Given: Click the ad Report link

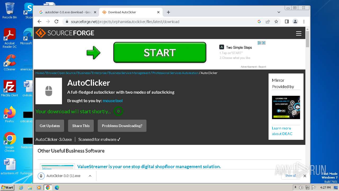Looking at the screenshot, I should [x=262, y=67].
